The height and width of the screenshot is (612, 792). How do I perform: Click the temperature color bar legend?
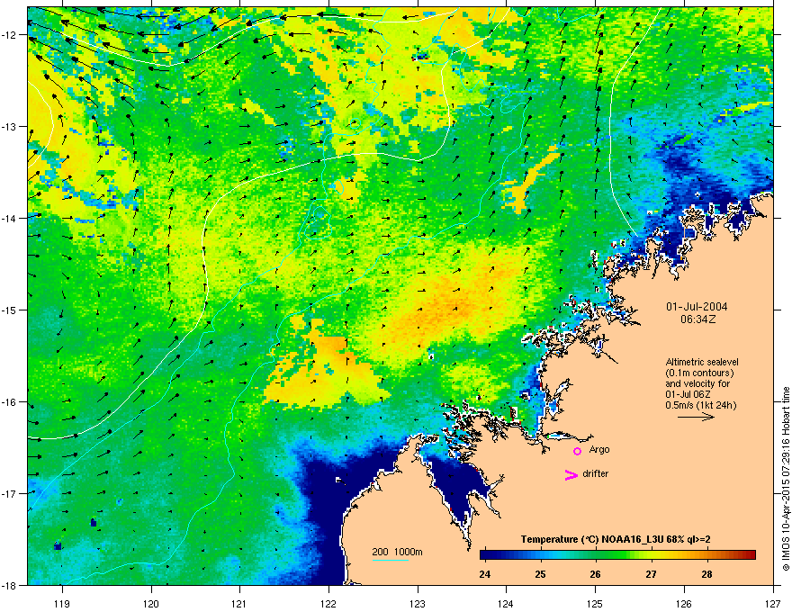click(x=617, y=555)
